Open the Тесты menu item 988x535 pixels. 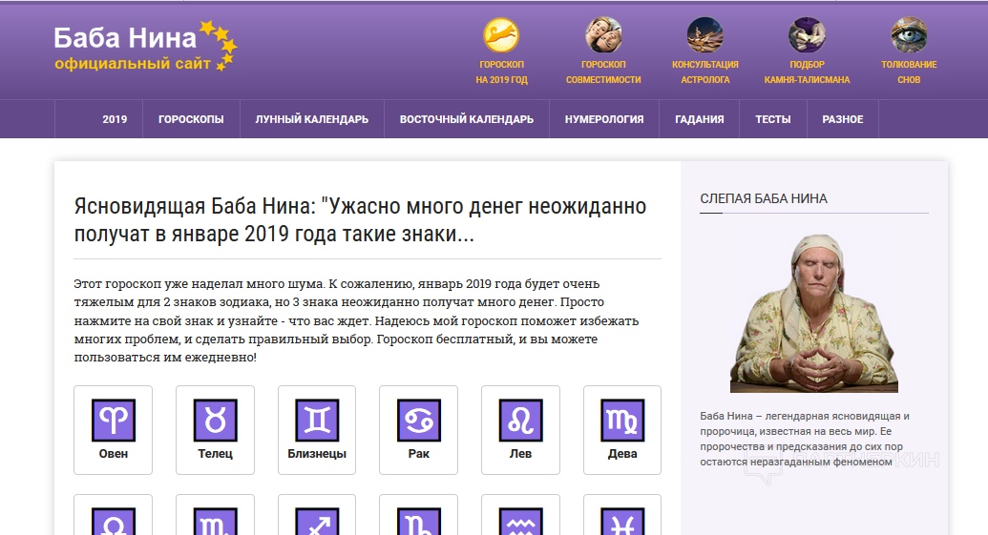click(773, 119)
